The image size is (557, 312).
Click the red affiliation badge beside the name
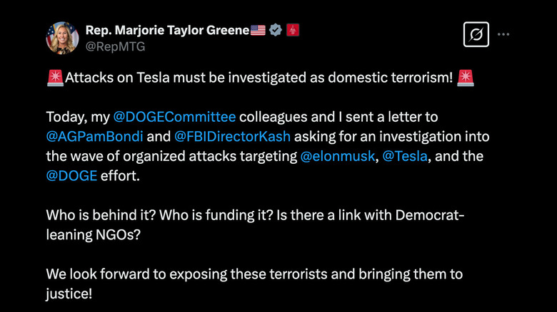[292, 30]
